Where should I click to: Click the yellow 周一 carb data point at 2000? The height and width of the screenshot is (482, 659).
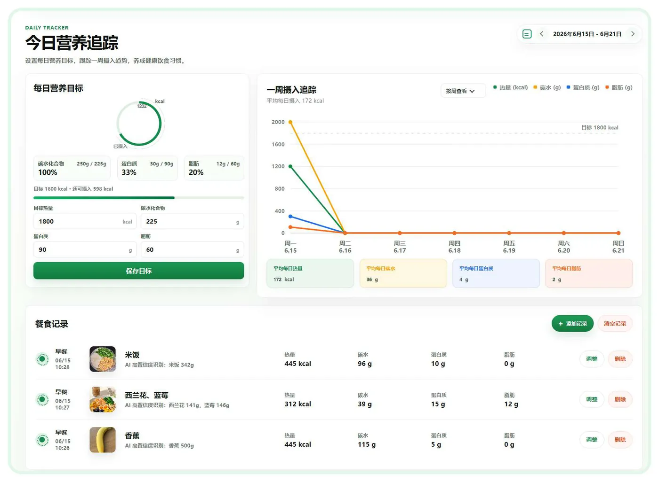click(x=290, y=122)
